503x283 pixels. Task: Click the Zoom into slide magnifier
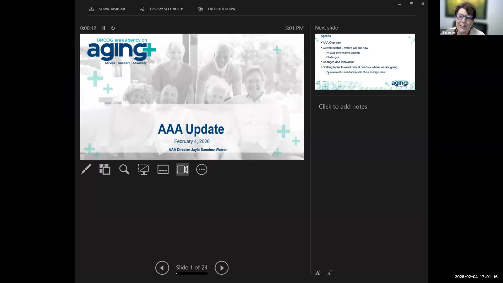[124, 169]
